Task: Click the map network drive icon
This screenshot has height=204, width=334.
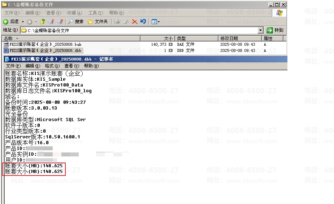Action: [x=51, y=22]
